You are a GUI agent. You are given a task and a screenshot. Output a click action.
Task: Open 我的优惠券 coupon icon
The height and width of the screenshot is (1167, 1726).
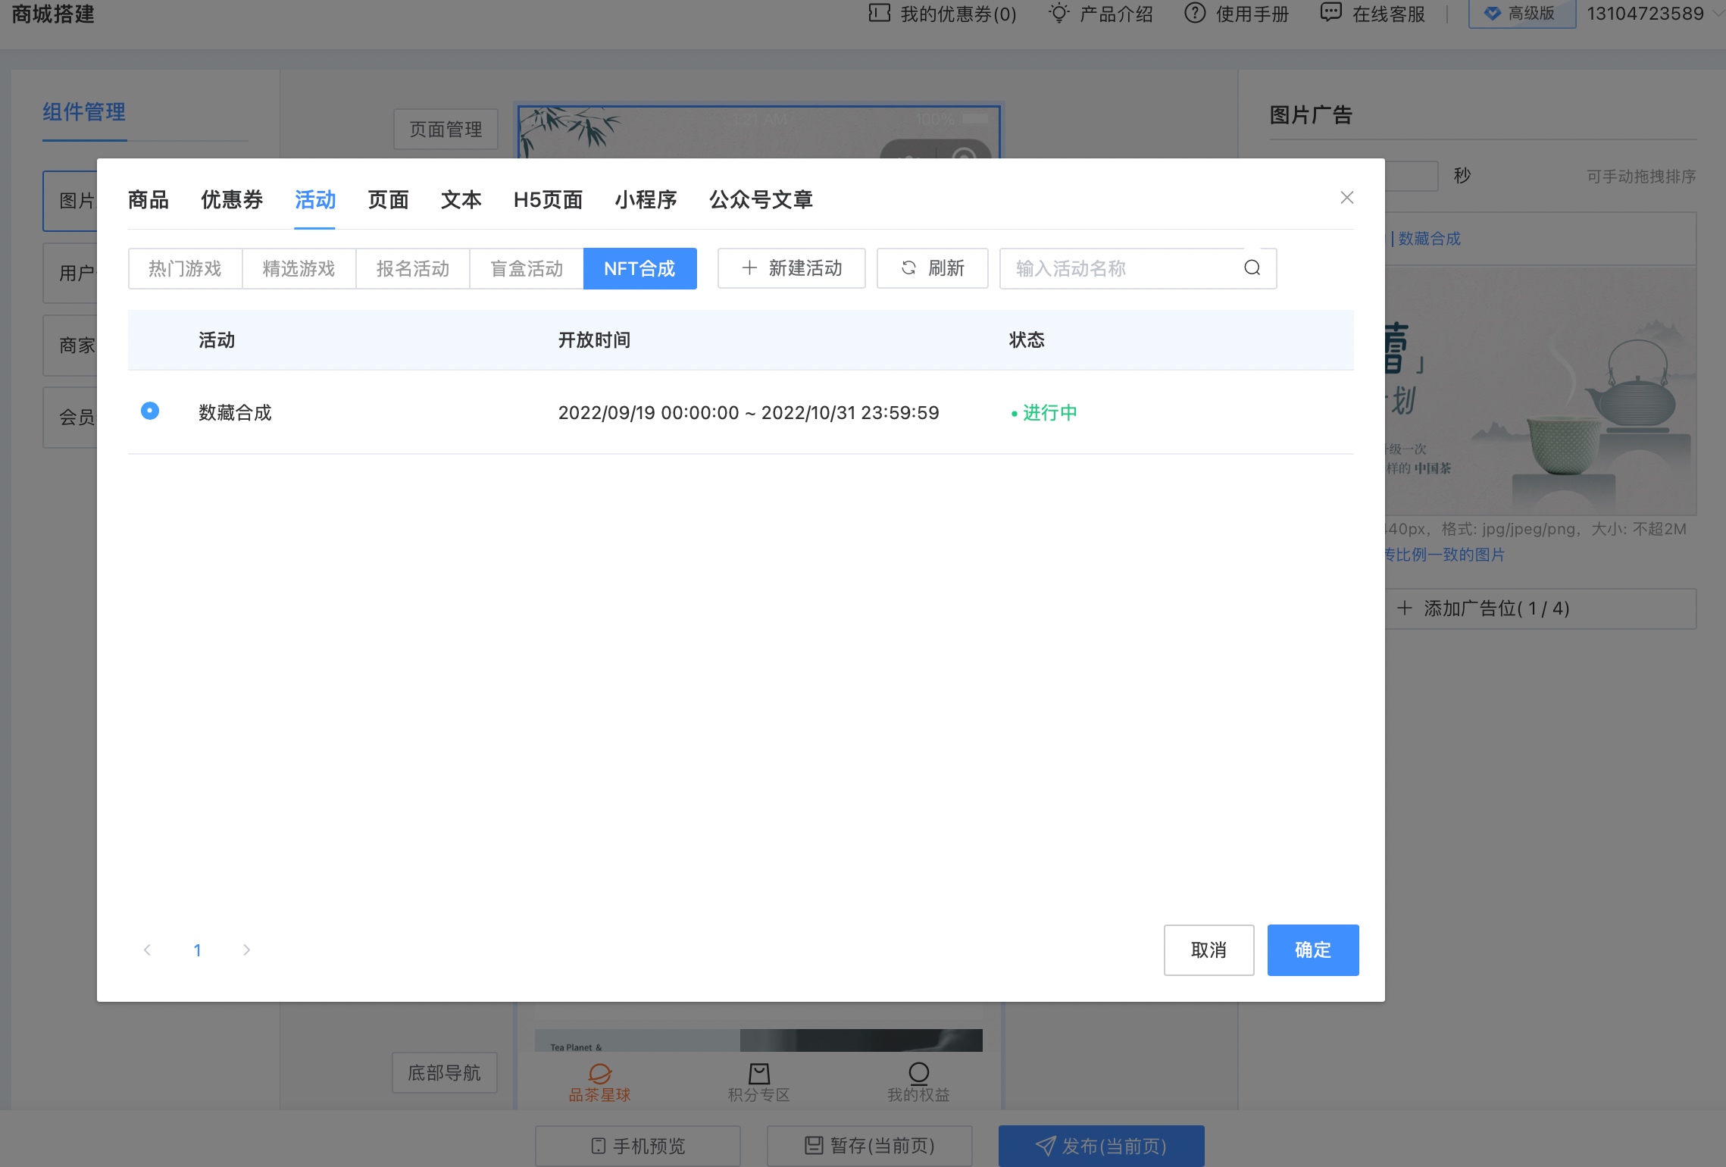click(x=879, y=13)
